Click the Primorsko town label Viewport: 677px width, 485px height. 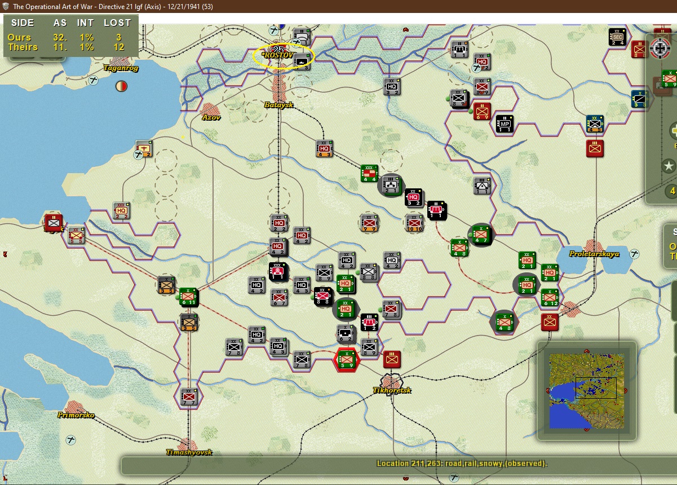[x=76, y=415]
